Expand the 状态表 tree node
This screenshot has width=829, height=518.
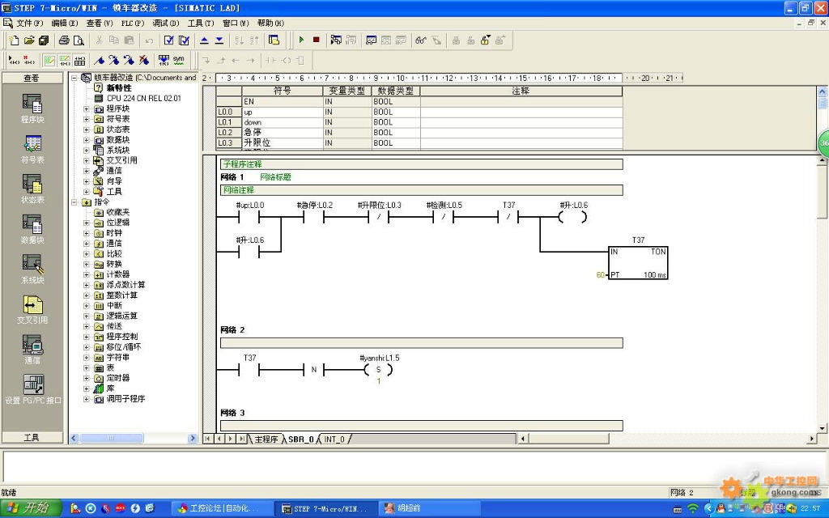click(x=86, y=129)
